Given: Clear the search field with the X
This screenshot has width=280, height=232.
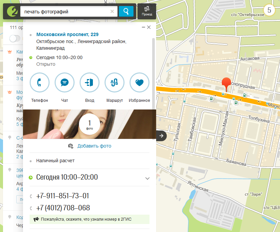Looking at the screenshot, I should pyautogui.click(x=112, y=12).
